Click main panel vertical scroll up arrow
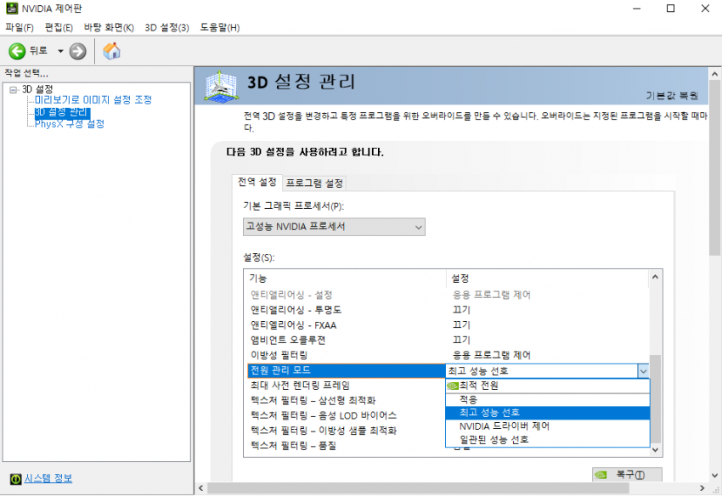This screenshot has height=496, width=722. click(714, 74)
